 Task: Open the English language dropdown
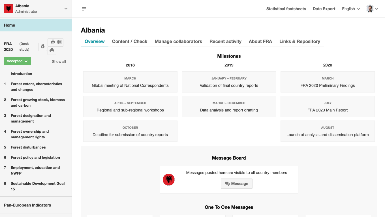coord(350,9)
